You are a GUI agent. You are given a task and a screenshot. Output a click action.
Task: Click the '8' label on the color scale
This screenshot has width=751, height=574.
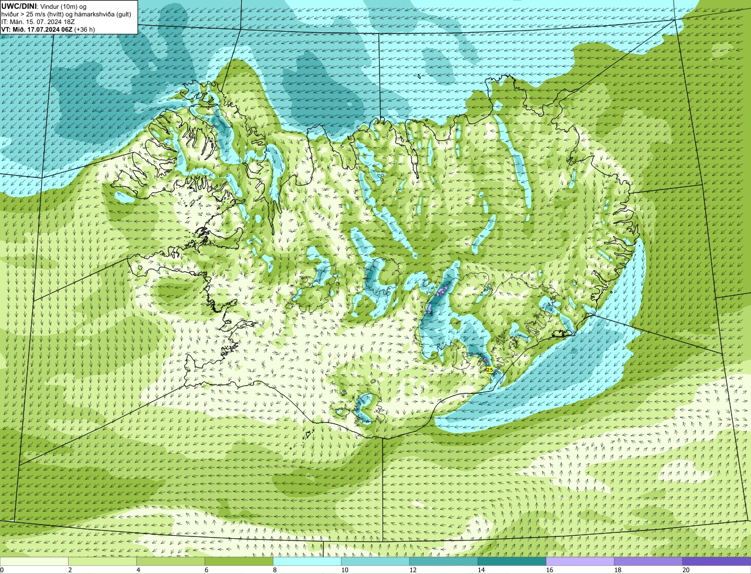275,570
